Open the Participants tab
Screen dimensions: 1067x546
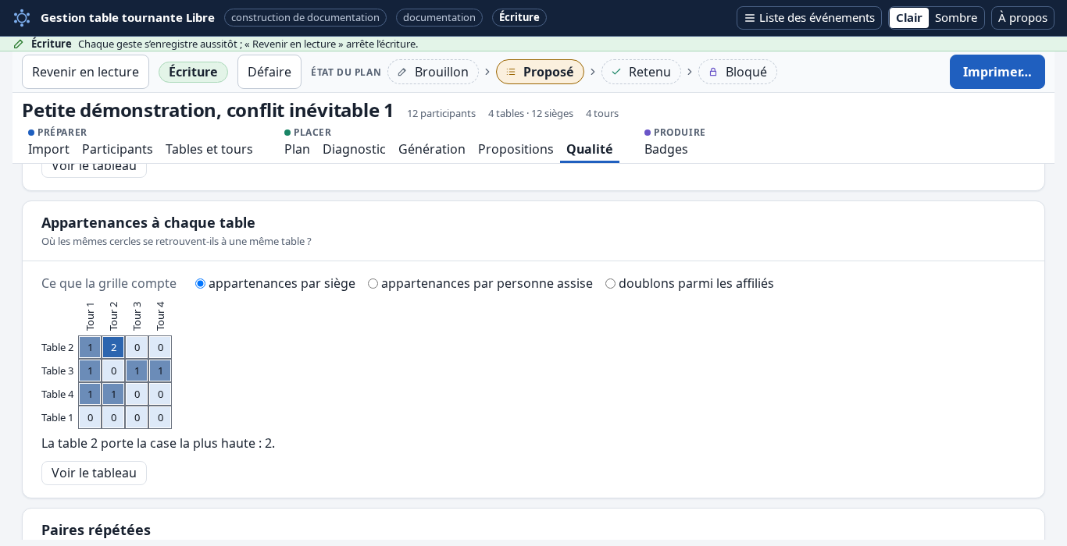(x=117, y=149)
